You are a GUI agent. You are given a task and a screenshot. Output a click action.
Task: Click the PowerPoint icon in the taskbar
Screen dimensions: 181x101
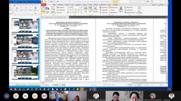pyautogui.click(x=36, y=89)
